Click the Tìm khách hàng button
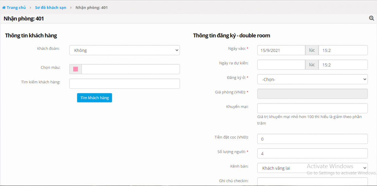The height and width of the screenshot is (186, 377). pos(95,98)
